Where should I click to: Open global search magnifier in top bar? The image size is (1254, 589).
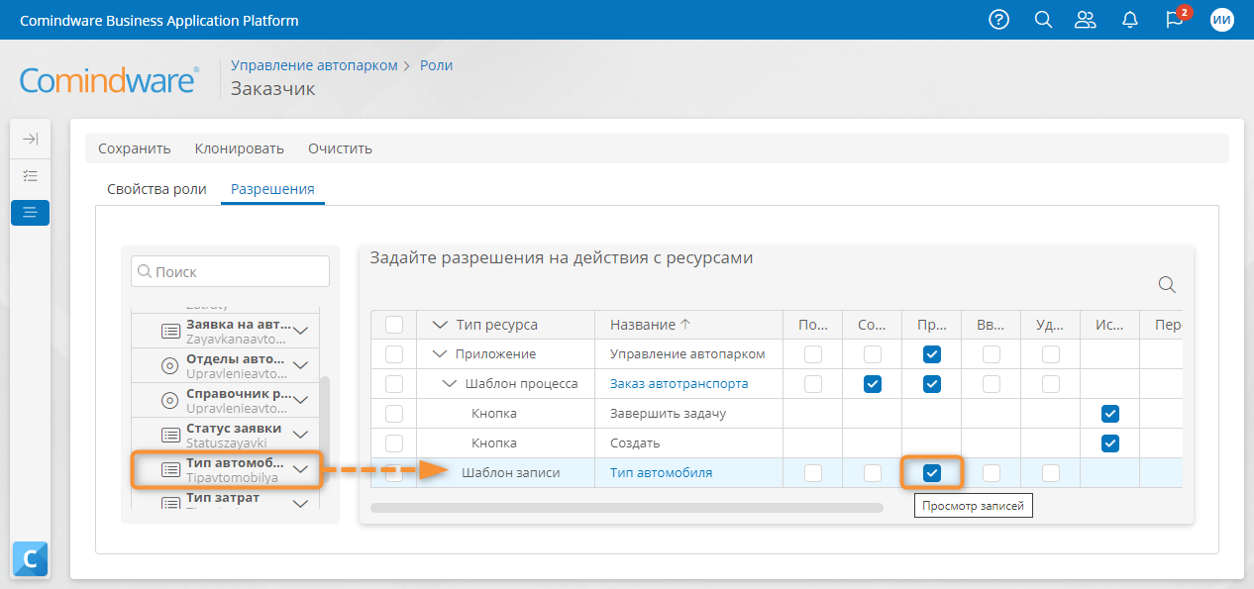pyautogui.click(x=1043, y=20)
